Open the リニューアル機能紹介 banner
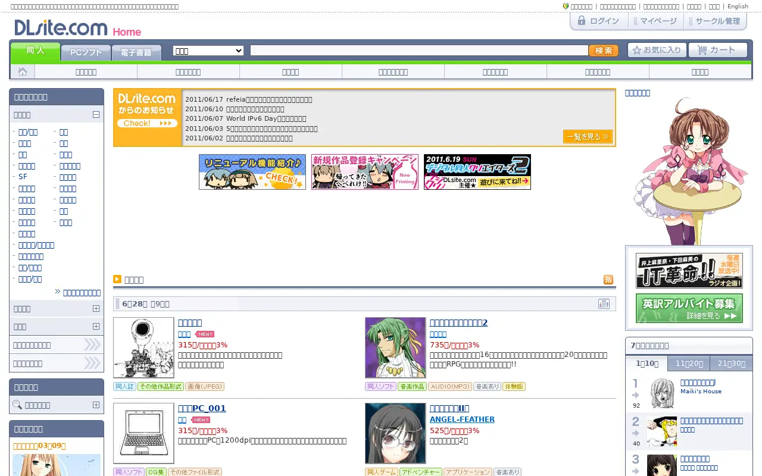 click(x=252, y=172)
